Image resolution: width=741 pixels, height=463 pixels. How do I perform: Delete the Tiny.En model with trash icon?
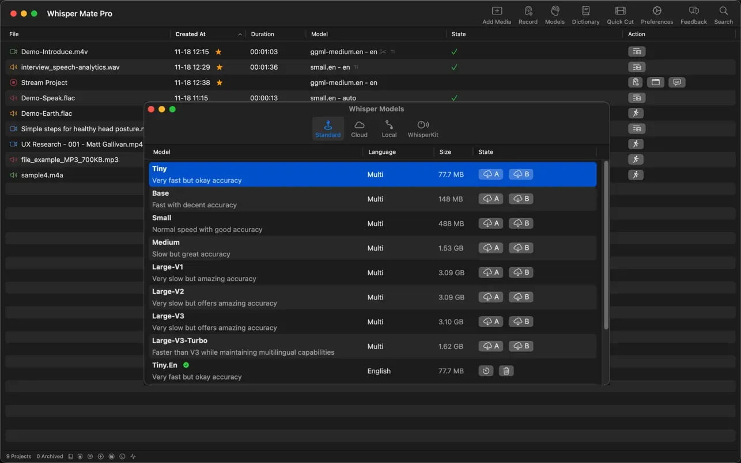coord(506,371)
